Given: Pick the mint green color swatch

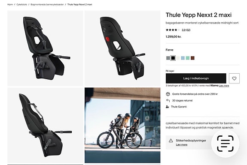Looking at the screenshot, I should pos(188,58).
